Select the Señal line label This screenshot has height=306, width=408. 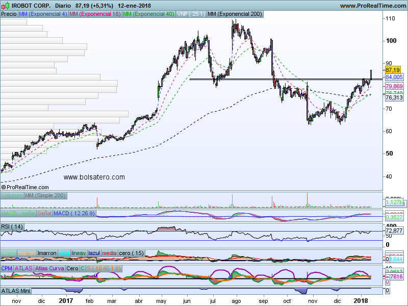pyautogui.click(x=44, y=213)
